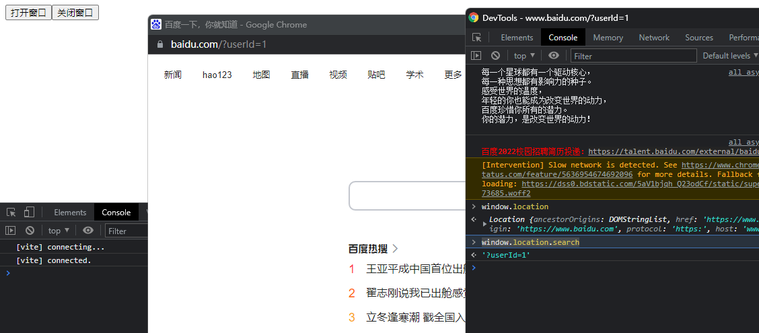Click the baidu.com/?userId=1 address bar URL
The image size is (759, 333).
coord(219,44)
